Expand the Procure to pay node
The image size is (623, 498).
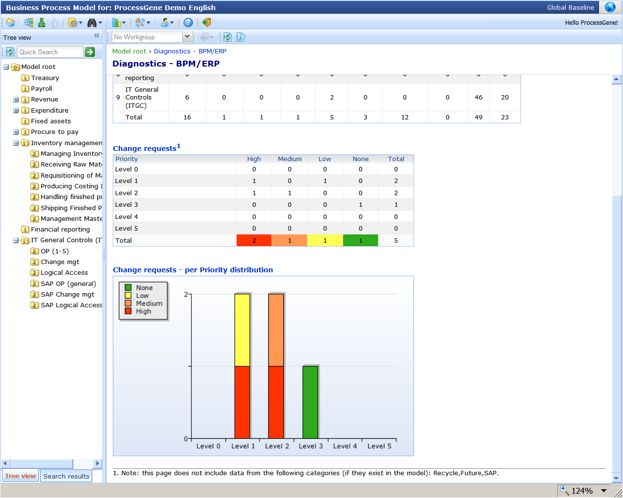pyautogui.click(x=16, y=132)
